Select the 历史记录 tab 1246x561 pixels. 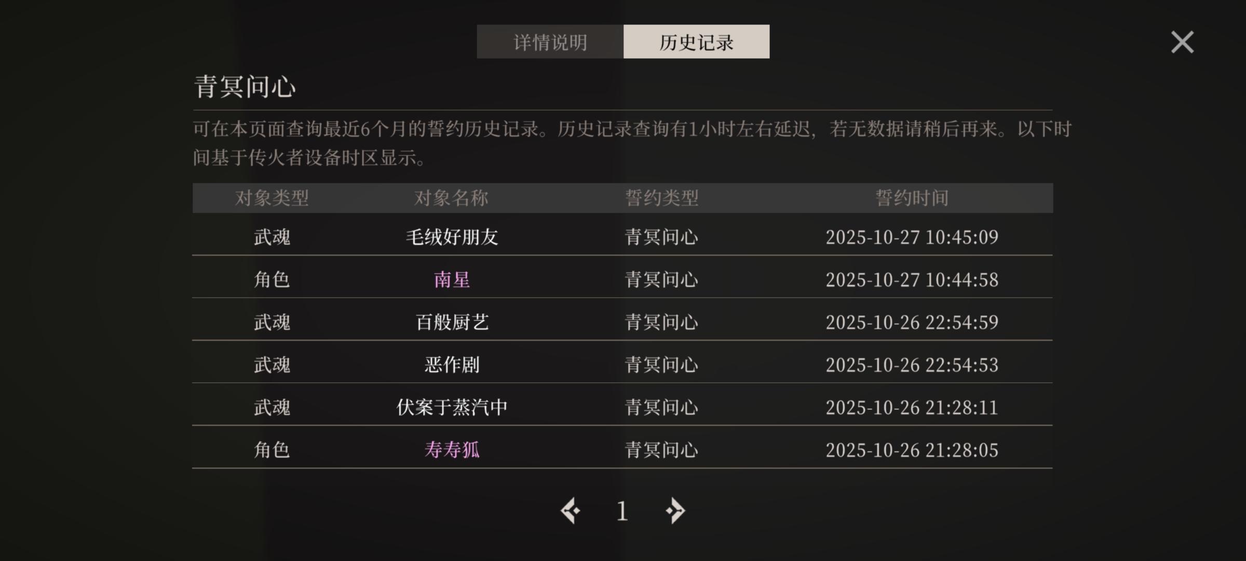click(696, 42)
